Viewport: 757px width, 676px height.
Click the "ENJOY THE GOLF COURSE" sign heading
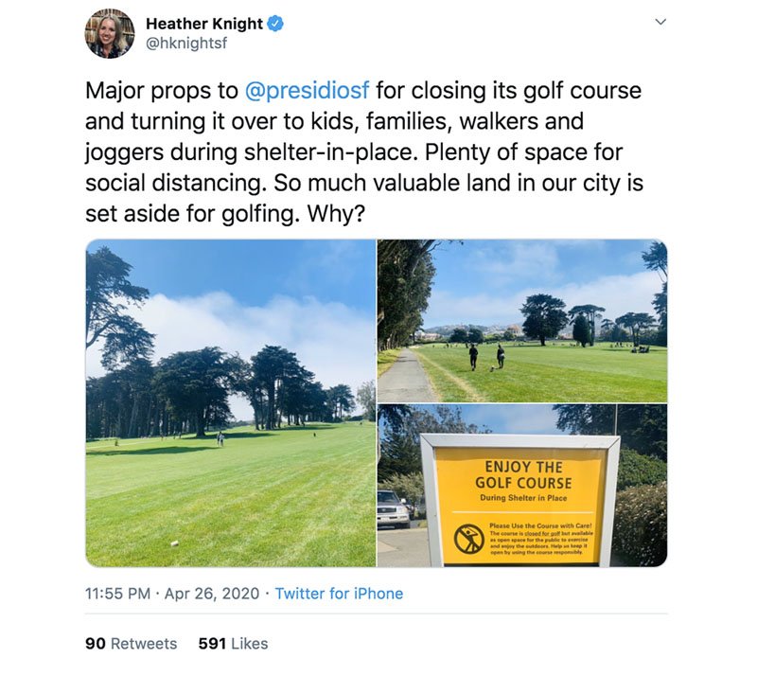pyautogui.click(x=522, y=474)
